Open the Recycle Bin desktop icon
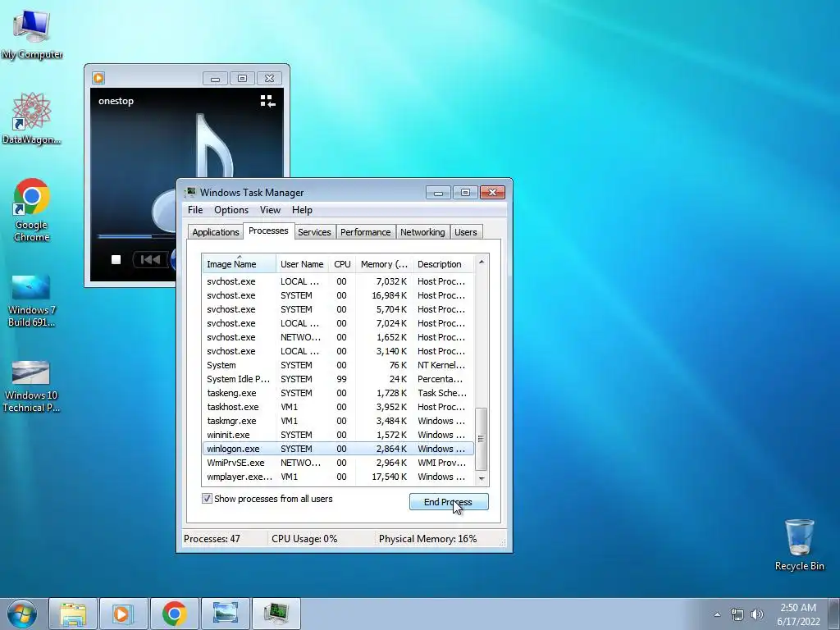The height and width of the screenshot is (630, 840). pos(799,545)
